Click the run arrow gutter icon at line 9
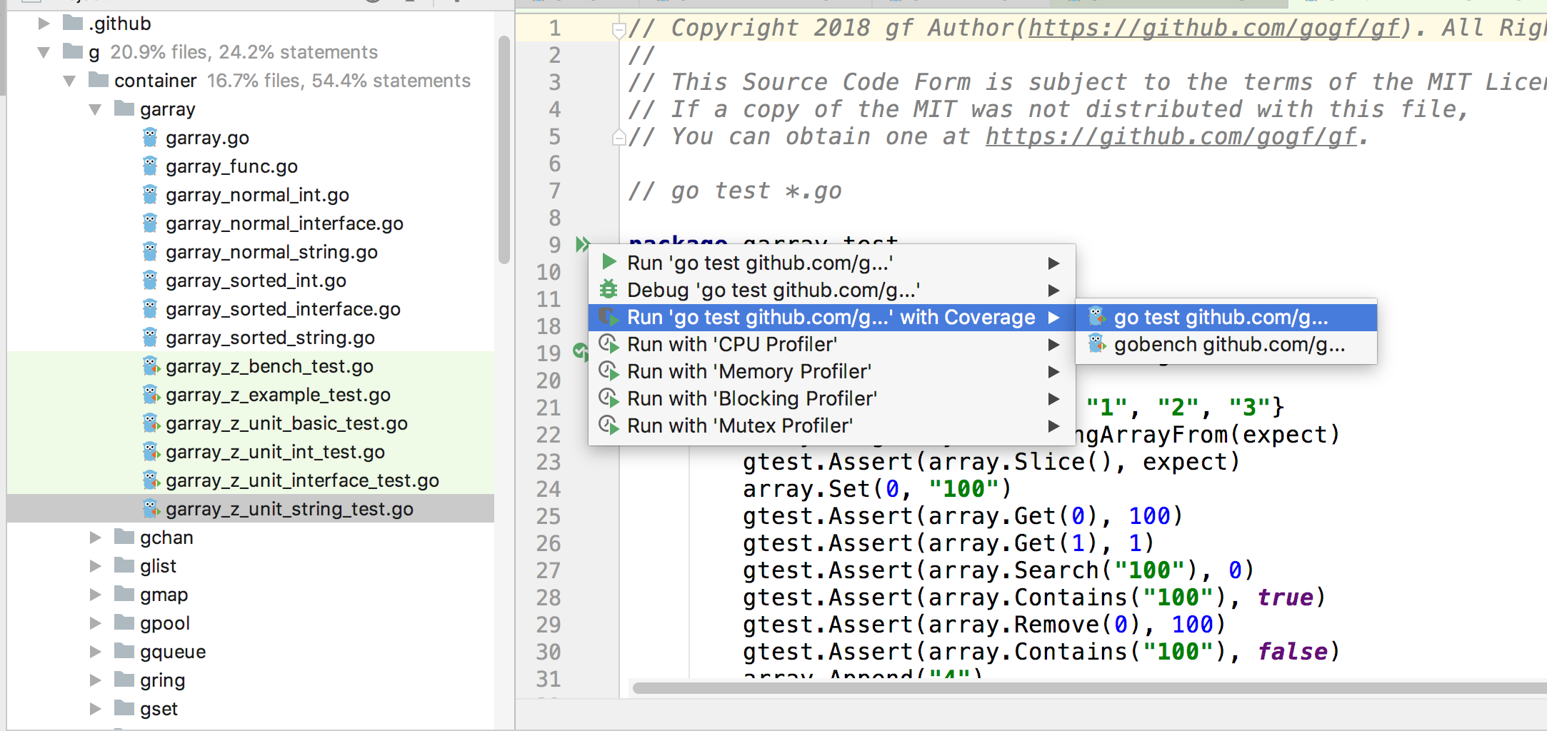 [581, 245]
